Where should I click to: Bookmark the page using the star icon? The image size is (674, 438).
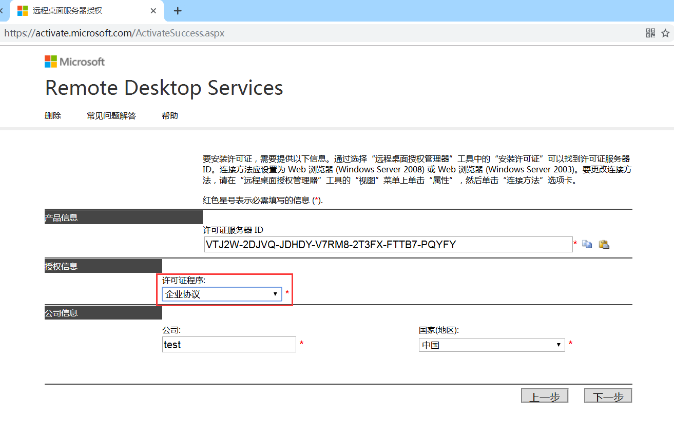tap(666, 33)
